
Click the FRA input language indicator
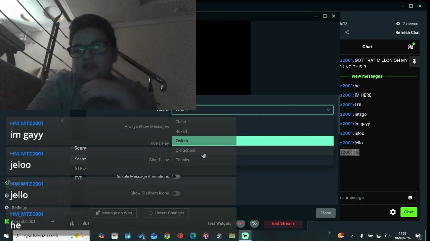(388, 236)
